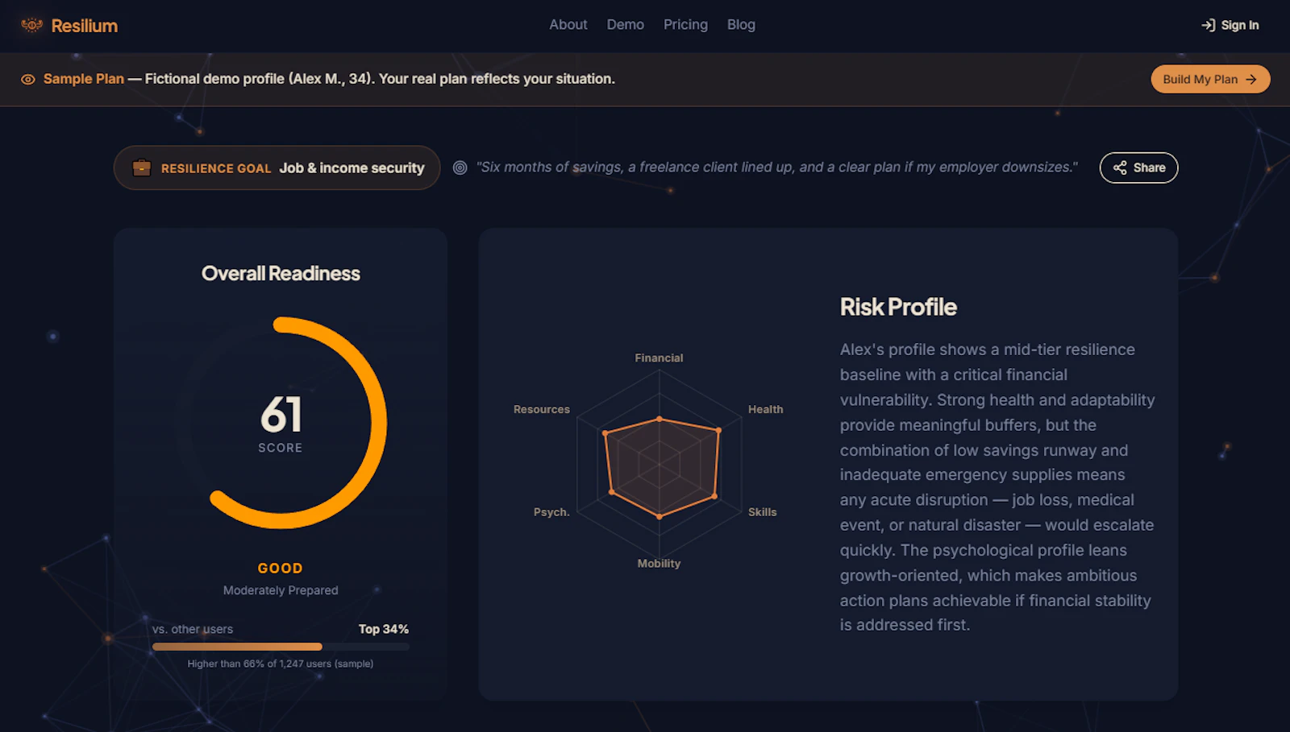This screenshot has width=1290, height=732.
Task: Click the Share button
Action: coord(1138,167)
